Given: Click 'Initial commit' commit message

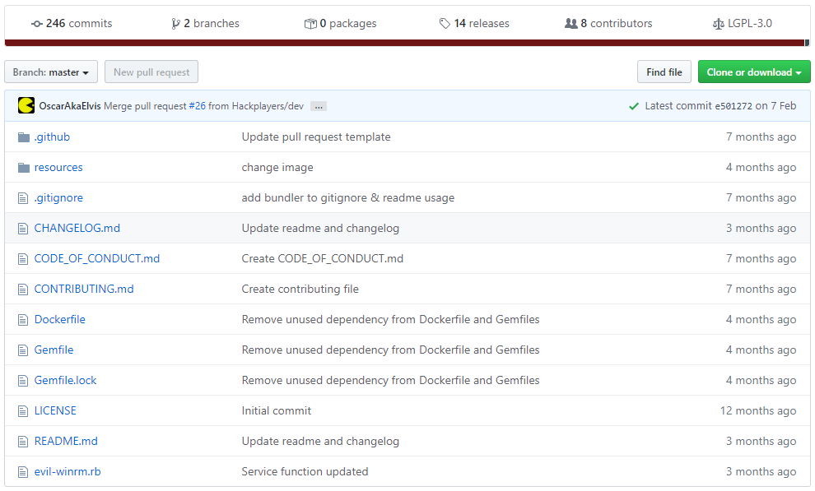Looking at the screenshot, I should (277, 411).
